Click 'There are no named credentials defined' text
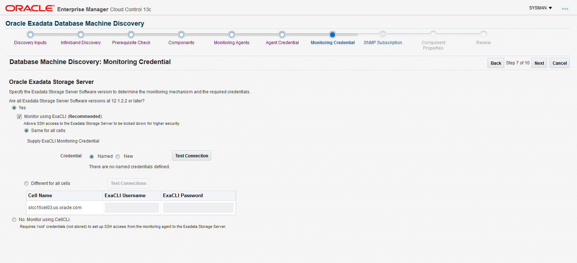 tap(129, 167)
